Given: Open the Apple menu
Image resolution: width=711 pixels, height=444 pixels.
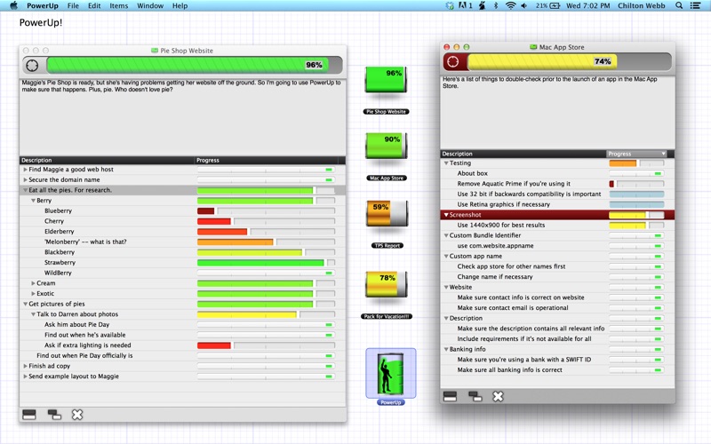Looking at the screenshot, I should [x=13, y=5].
